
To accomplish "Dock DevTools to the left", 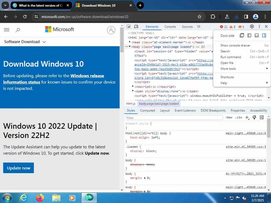I will click(x=249, y=36).
